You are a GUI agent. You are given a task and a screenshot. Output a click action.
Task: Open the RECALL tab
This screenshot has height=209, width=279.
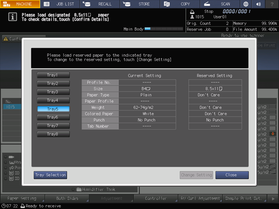point(100,4)
